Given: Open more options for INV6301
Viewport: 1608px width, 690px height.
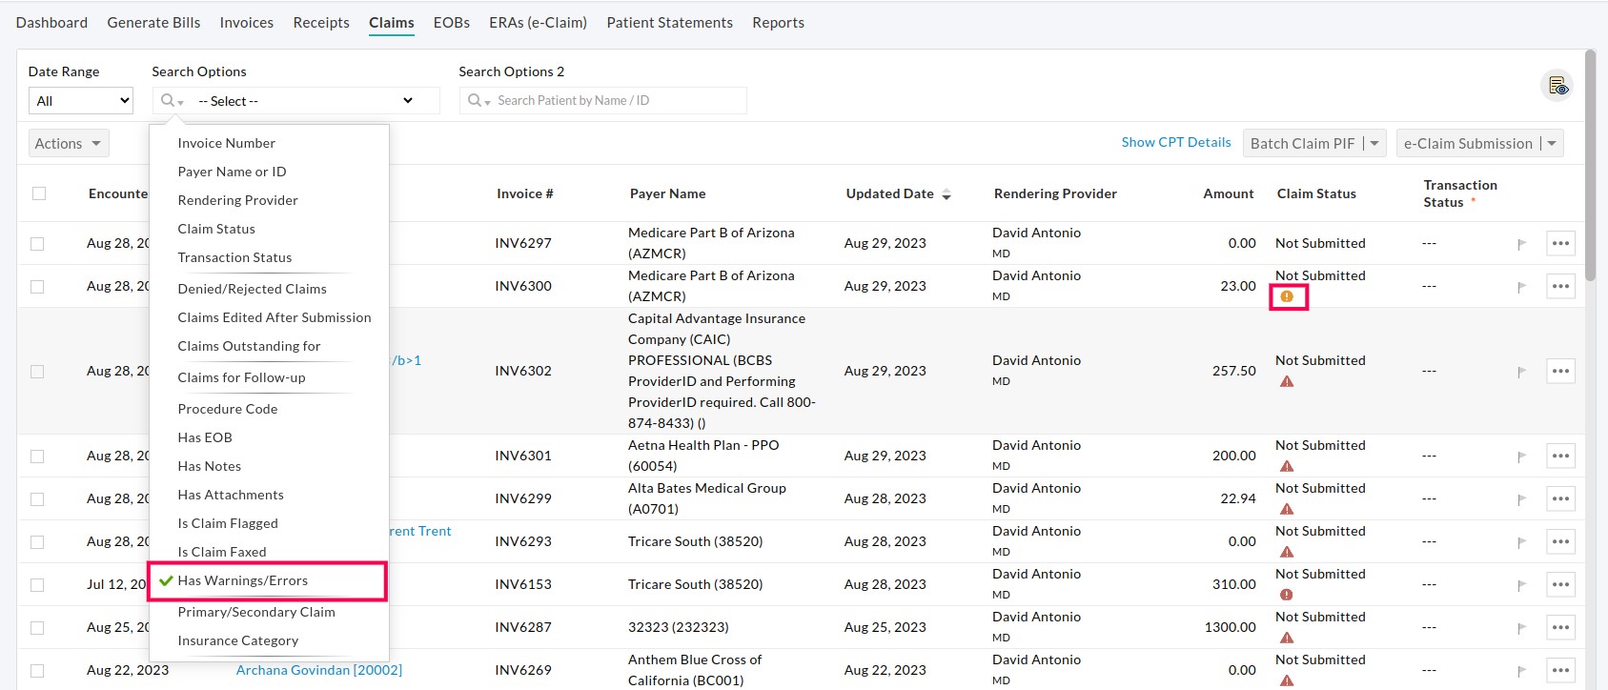Looking at the screenshot, I should point(1560,456).
